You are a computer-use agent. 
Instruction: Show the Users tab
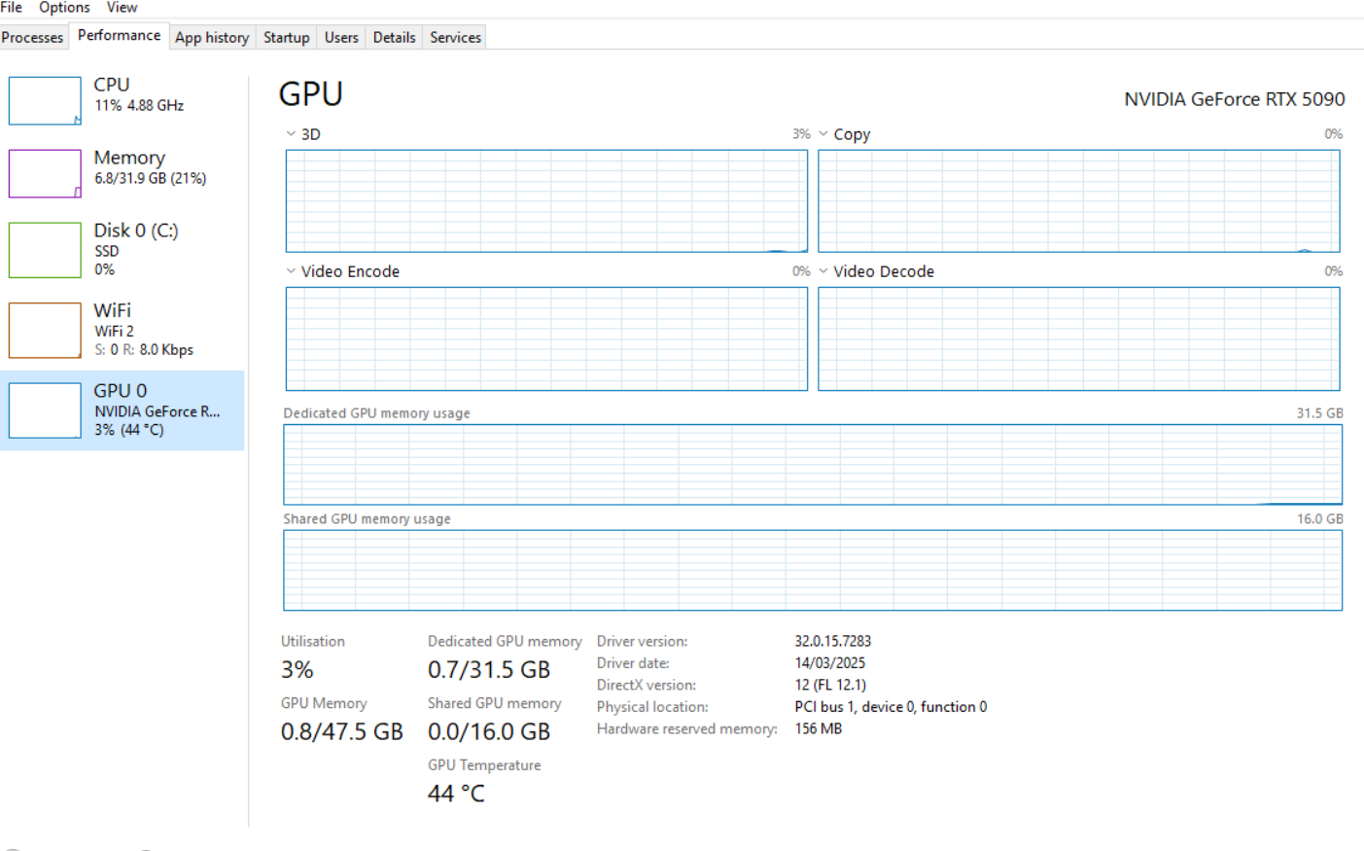[341, 38]
